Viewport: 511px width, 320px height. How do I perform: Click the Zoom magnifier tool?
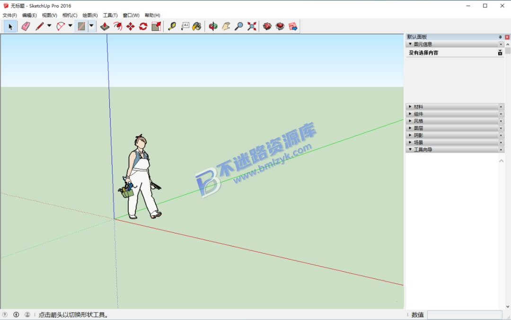click(x=238, y=27)
